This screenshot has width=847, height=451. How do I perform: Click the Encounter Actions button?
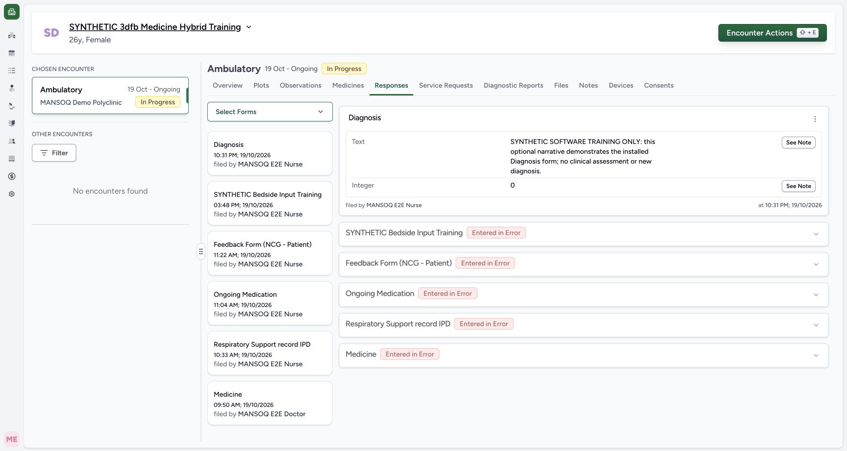pyautogui.click(x=772, y=33)
